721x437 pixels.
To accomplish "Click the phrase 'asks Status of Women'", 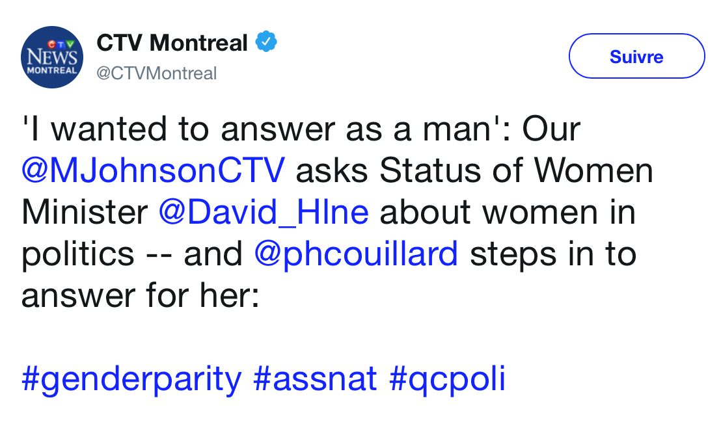I will pyautogui.click(x=474, y=170).
